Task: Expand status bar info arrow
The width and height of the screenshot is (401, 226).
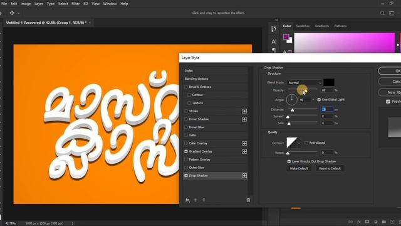Action: 73,223
